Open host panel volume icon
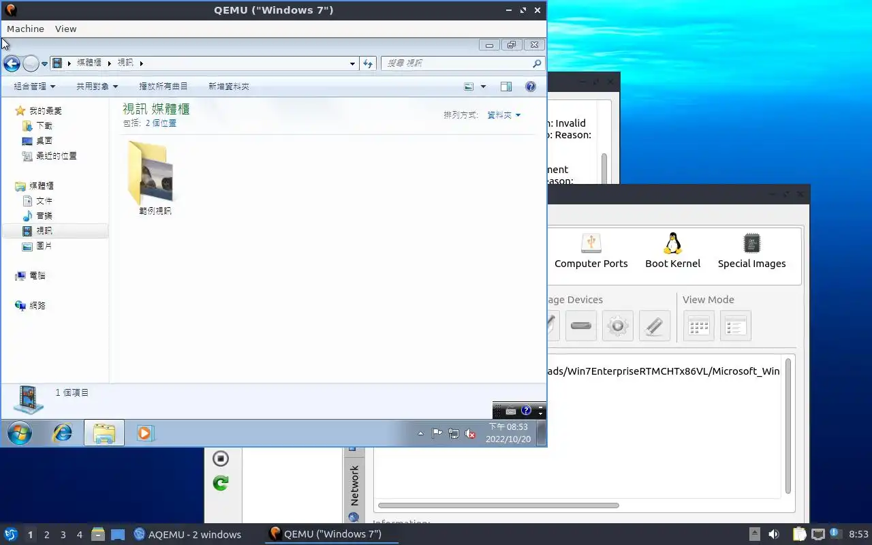The image size is (872, 545). (x=774, y=535)
